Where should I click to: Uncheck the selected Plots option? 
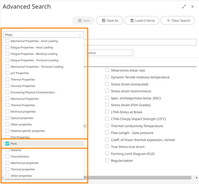coord(7,144)
